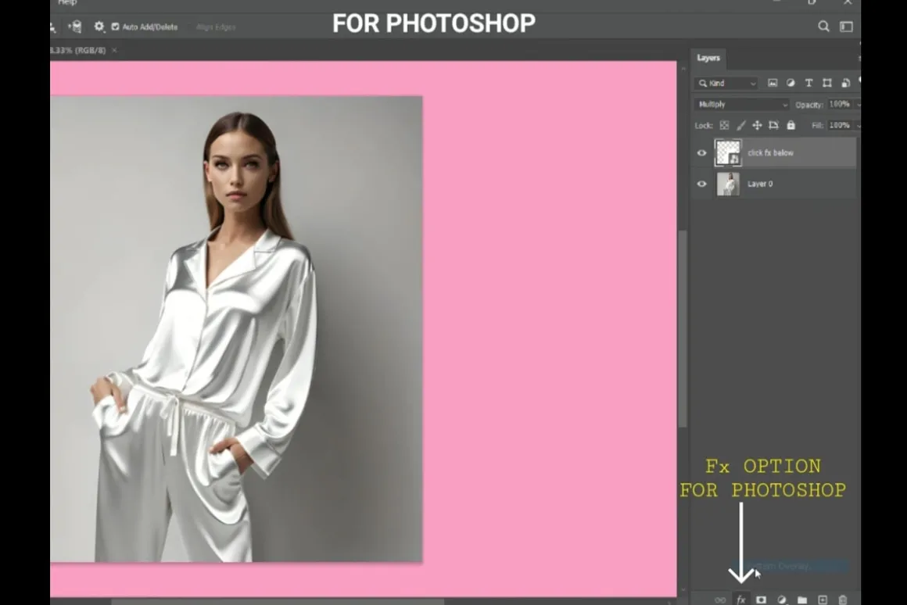Delete layer with trash icon
The height and width of the screenshot is (605, 907).
click(843, 600)
